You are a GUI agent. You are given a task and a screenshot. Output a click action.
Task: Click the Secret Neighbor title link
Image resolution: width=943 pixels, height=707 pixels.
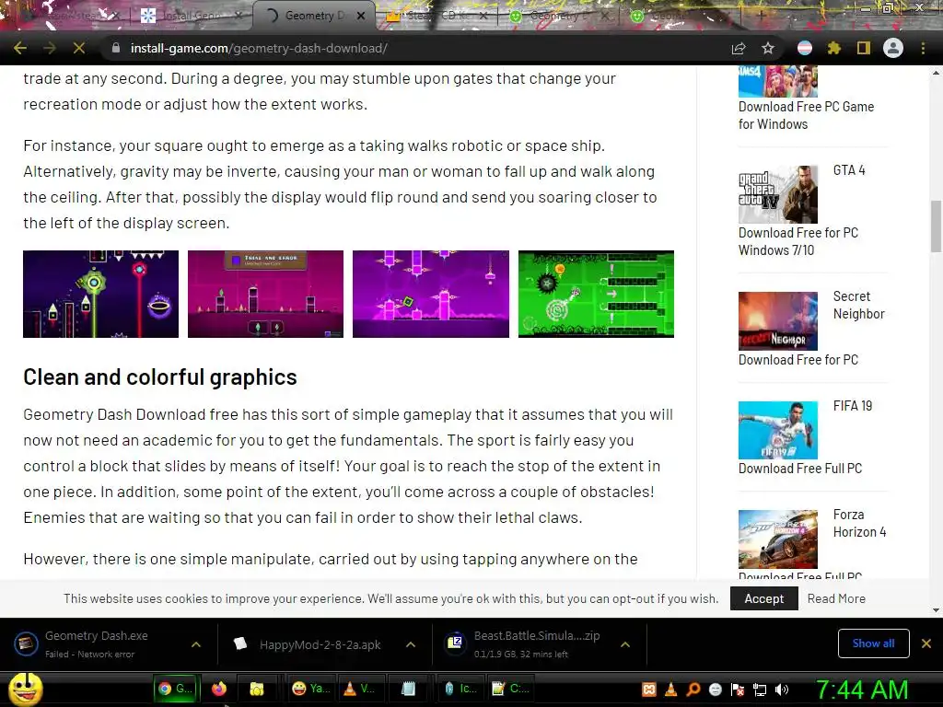(859, 305)
